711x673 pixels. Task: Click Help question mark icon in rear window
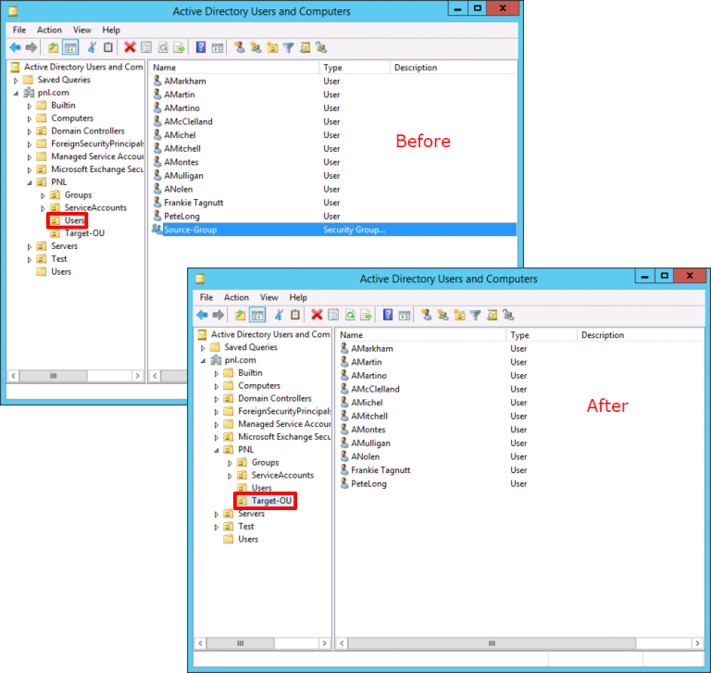[201, 47]
